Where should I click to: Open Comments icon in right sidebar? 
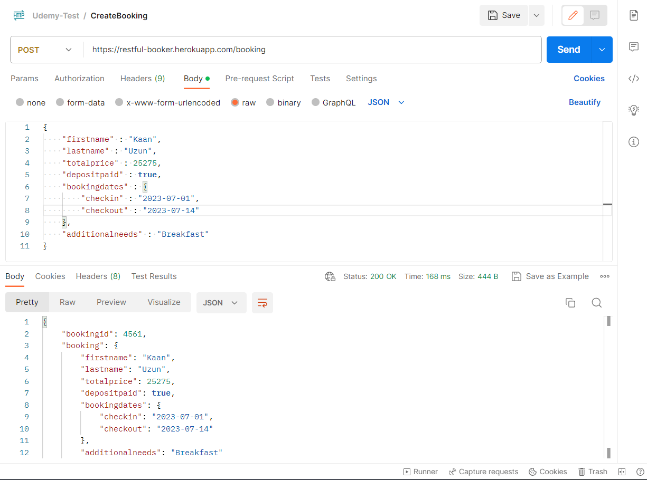(x=634, y=47)
